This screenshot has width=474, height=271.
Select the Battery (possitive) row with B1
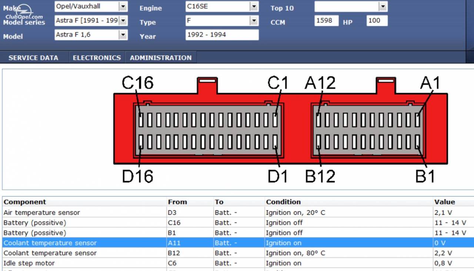[x=238, y=233]
